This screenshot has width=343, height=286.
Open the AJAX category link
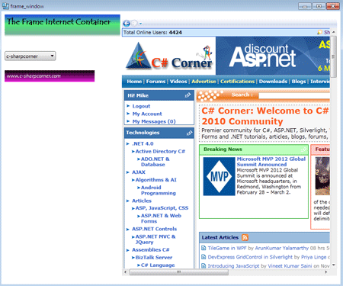point(139,172)
